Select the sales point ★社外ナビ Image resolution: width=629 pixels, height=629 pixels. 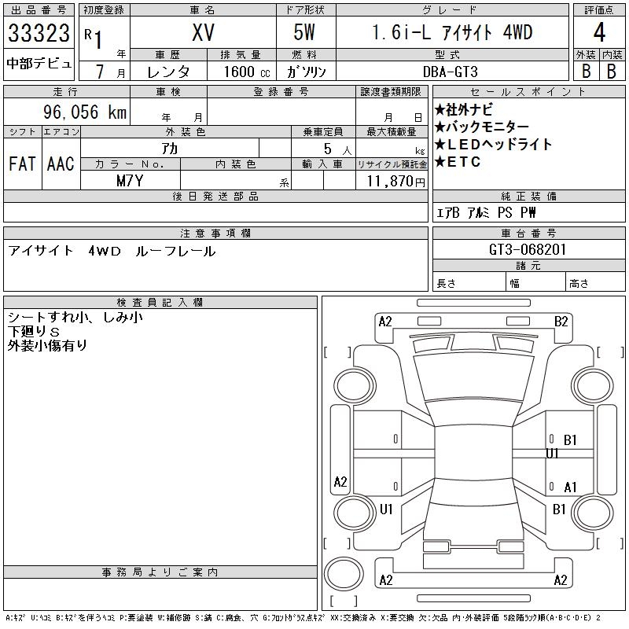(x=463, y=109)
